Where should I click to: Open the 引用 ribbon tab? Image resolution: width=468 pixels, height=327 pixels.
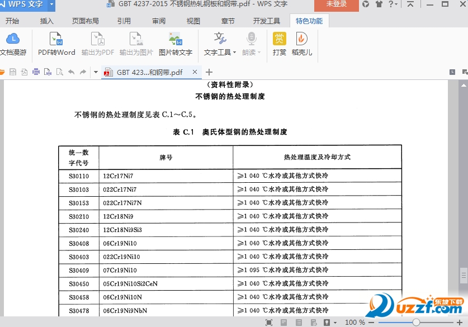click(124, 21)
